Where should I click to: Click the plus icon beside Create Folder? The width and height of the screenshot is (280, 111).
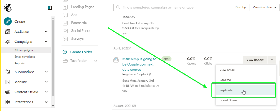click(x=65, y=52)
